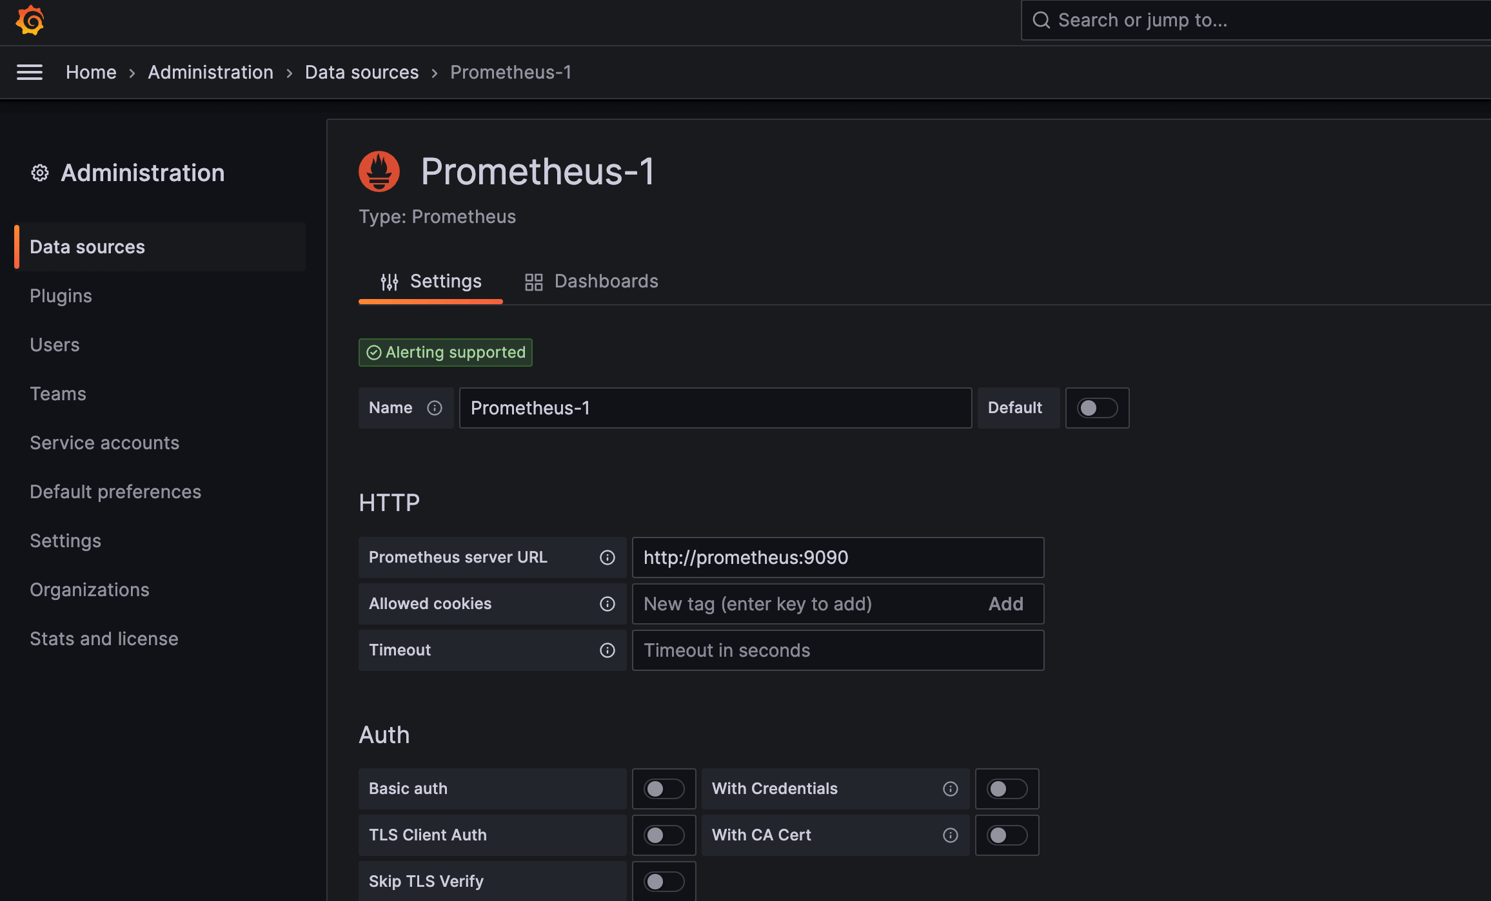Switch to the Dashboards tab
This screenshot has width=1491, height=901.
[x=591, y=282]
